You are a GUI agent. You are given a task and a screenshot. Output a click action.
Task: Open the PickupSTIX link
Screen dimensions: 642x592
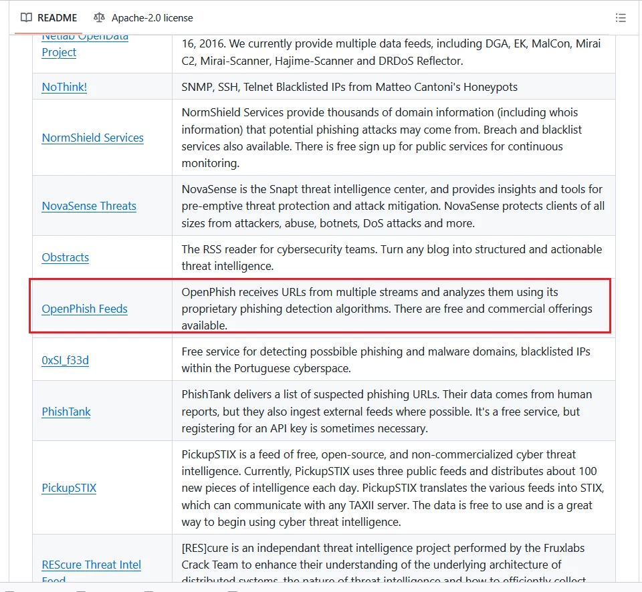[69, 488]
